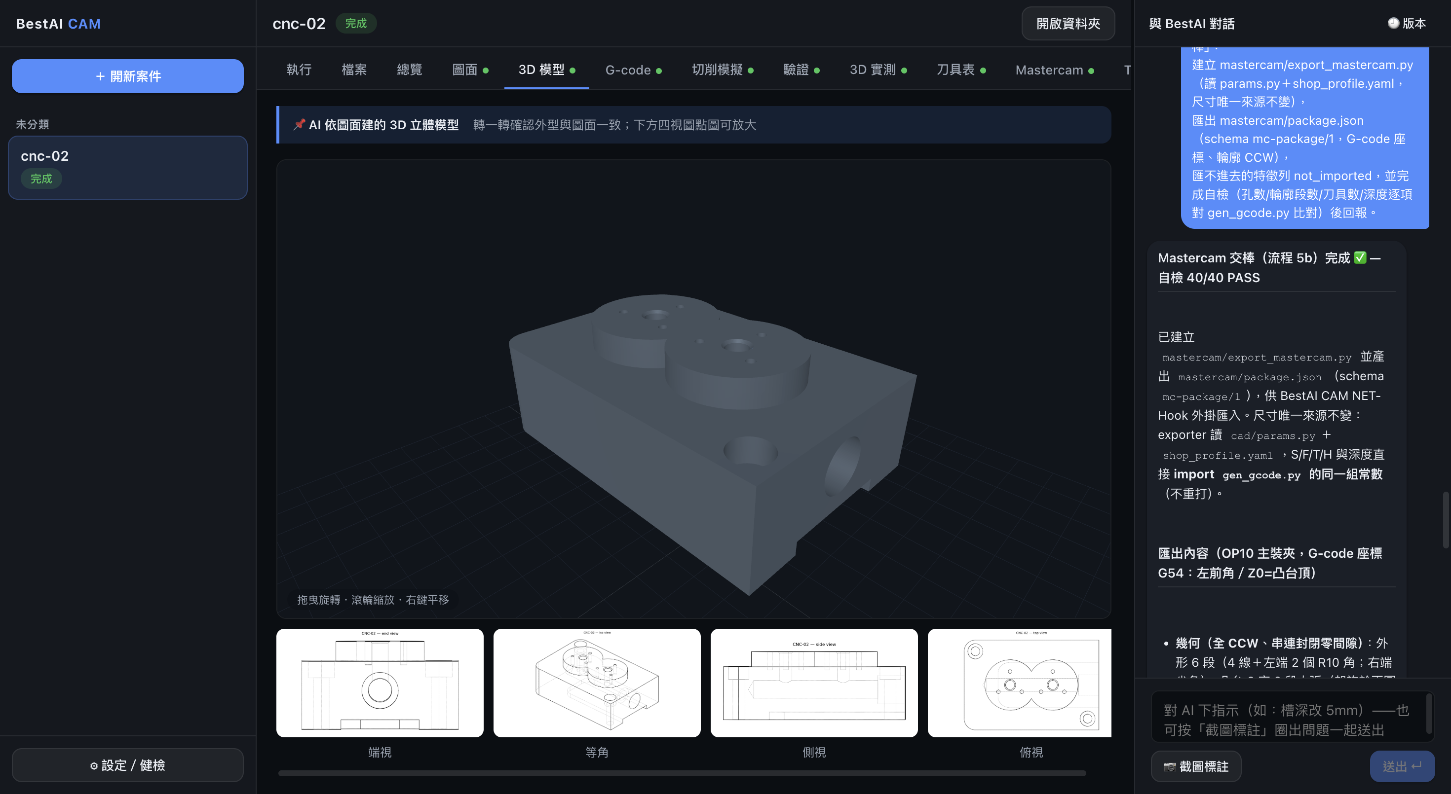This screenshot has width=1451, height=794.
Task: Select the 3D 模型 tab
Action: pyautogui.click(x=546, y=70)
